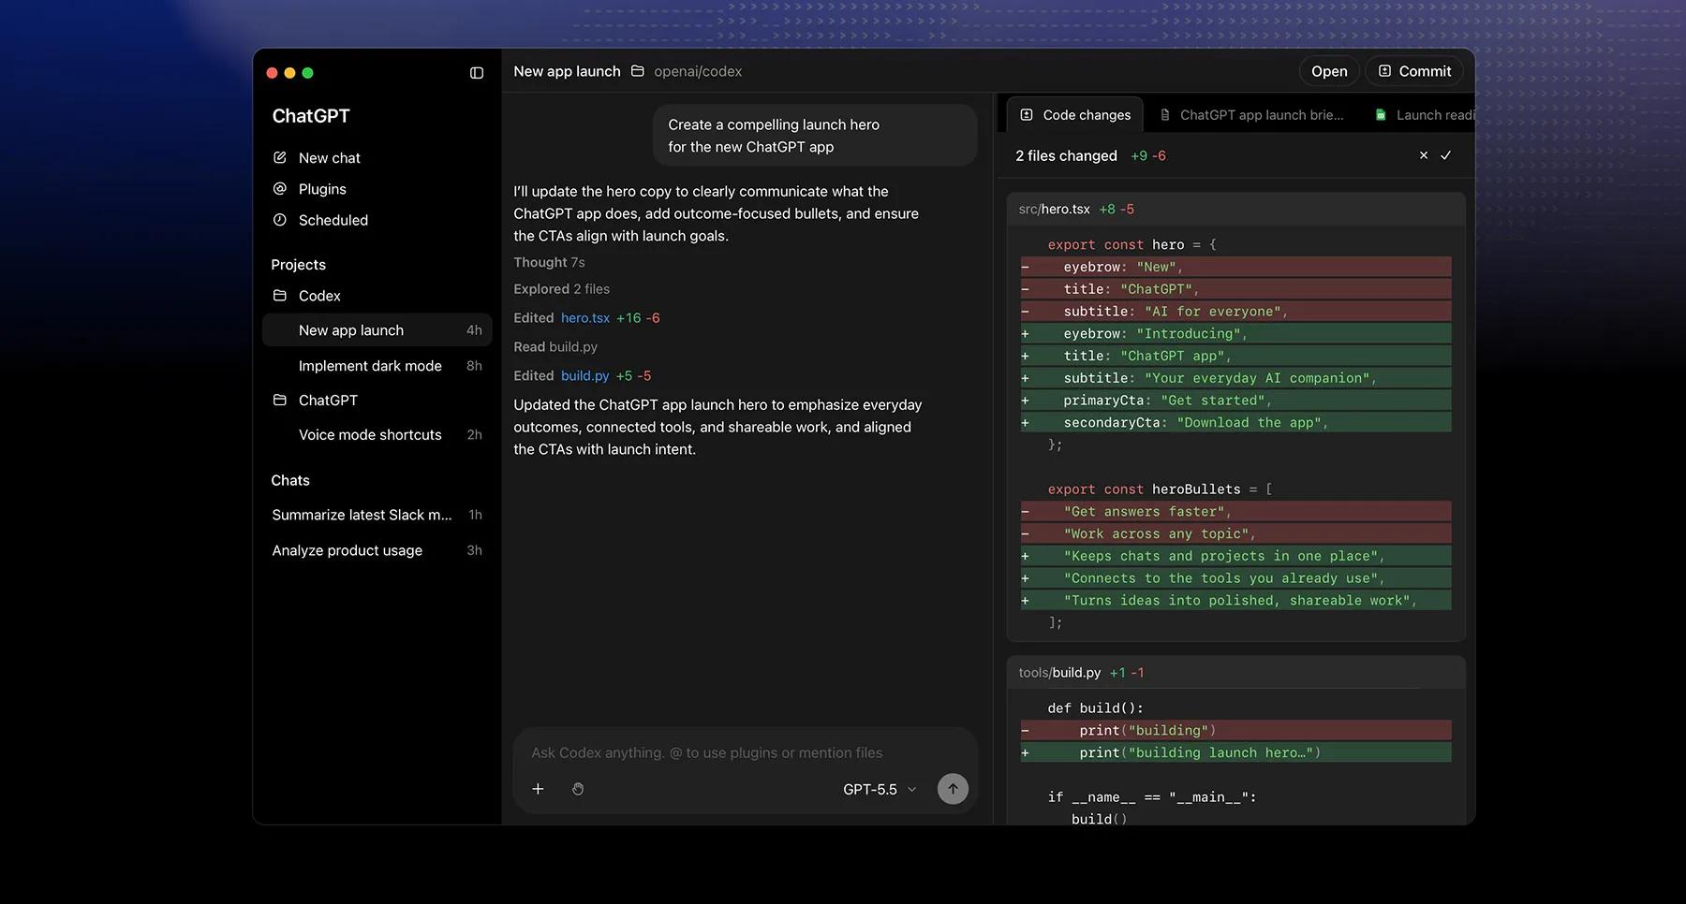Accept changes with the checkmark icon

(x=1446, y=155)
